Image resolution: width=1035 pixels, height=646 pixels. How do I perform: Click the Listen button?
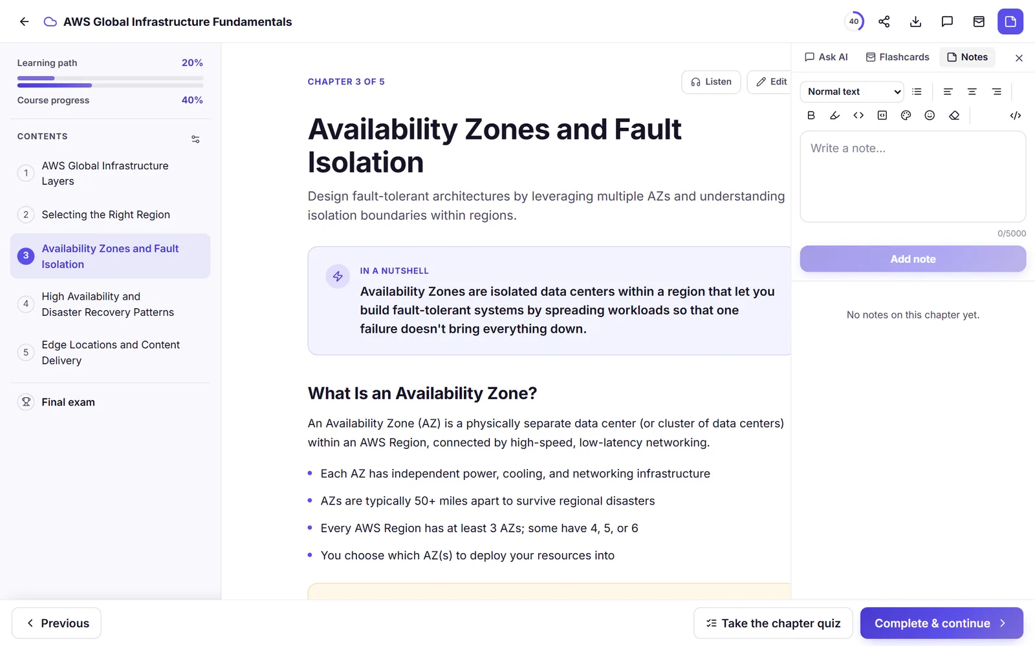pyautogui.click(x=711, y=82)
